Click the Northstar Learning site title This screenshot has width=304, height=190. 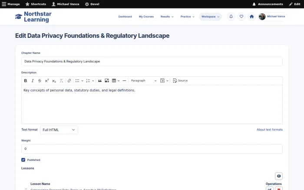click(38, 16)
